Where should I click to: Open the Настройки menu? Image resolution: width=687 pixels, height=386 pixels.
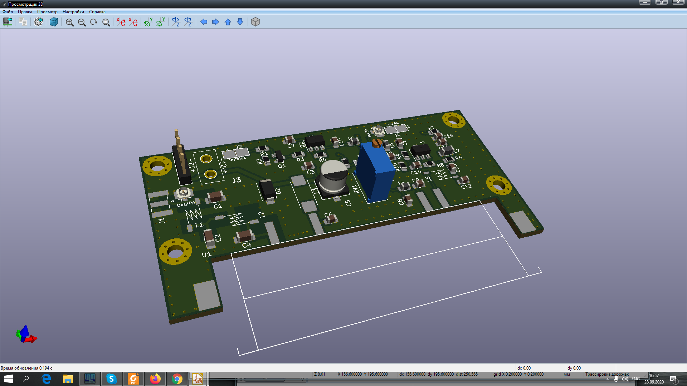(x=73, y=12)
